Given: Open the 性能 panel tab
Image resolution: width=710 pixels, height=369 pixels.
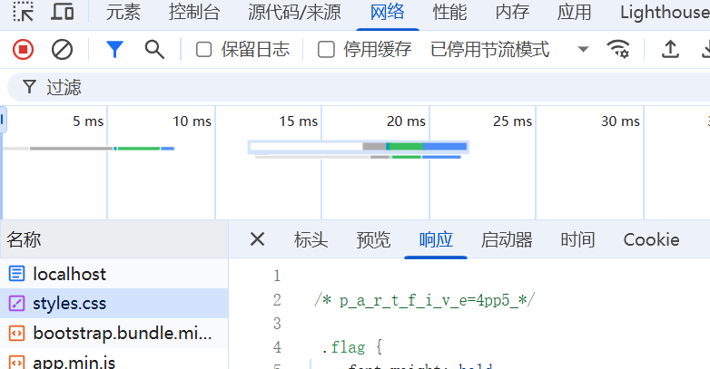Looking at the screenshot, I should click(449, 12).
